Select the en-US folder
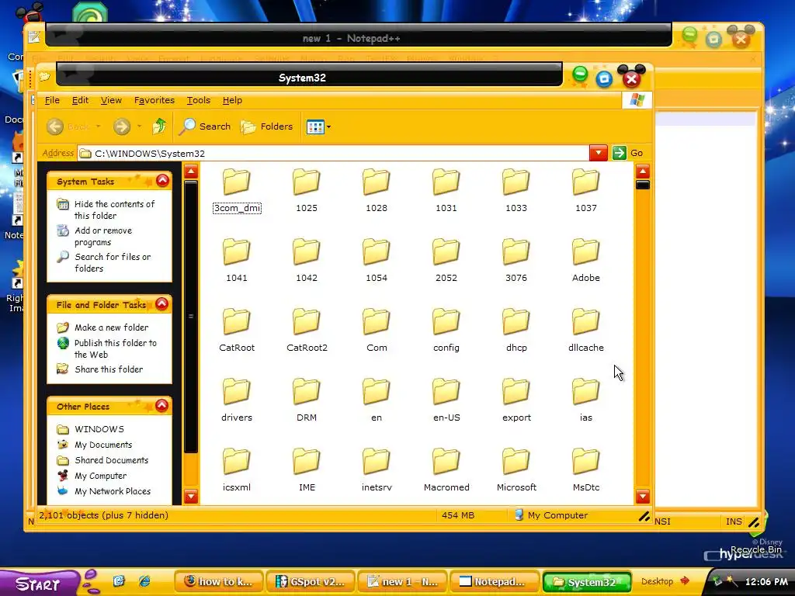 [446, 400]
